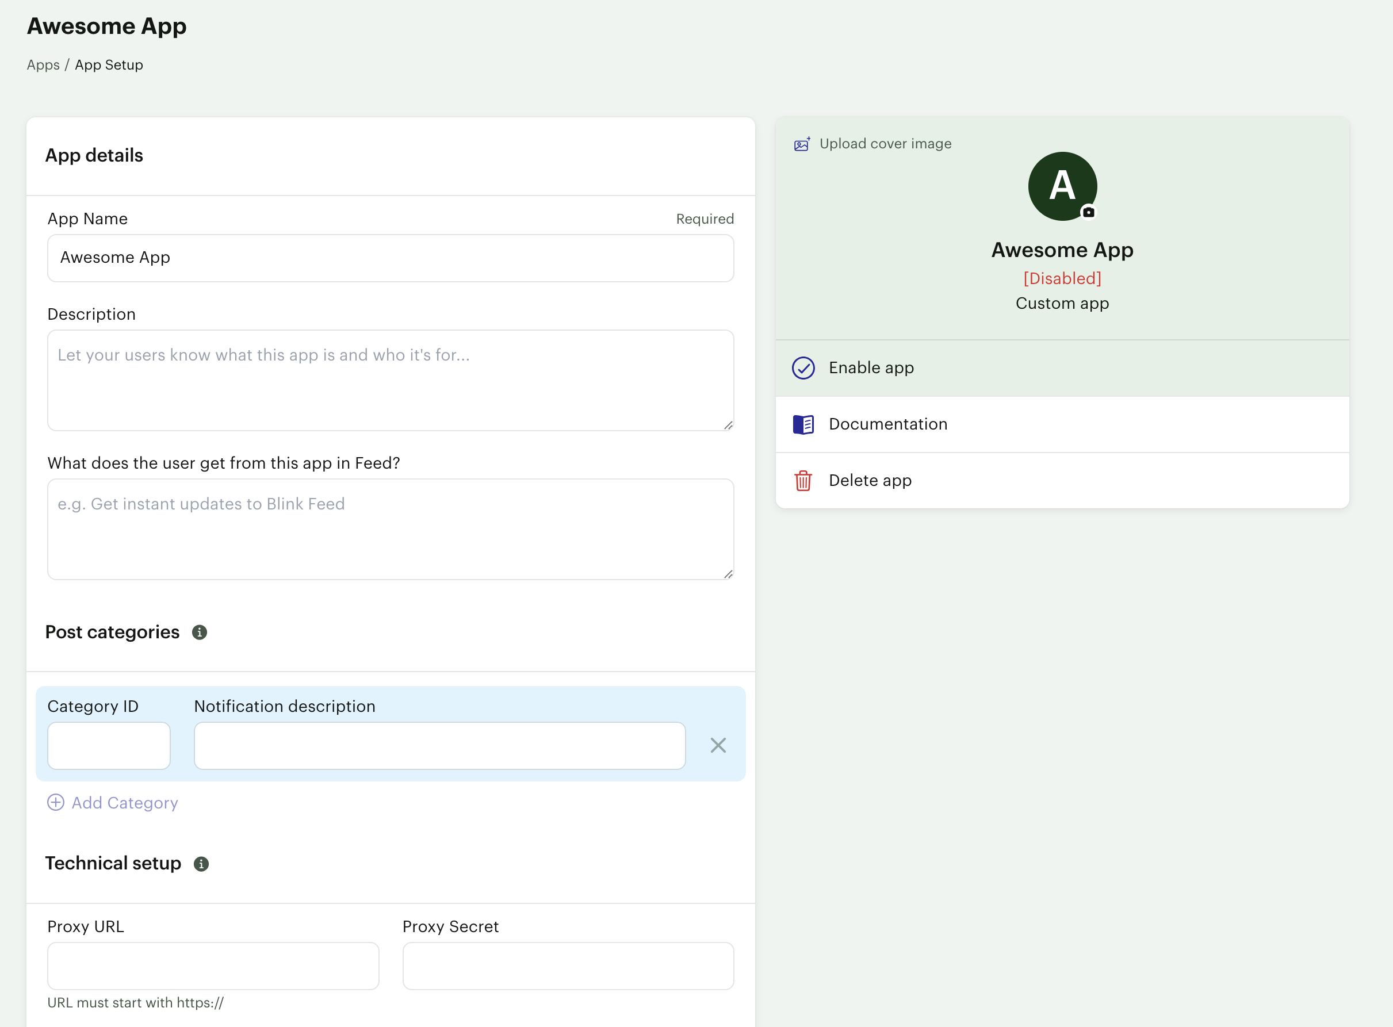Focus the Notification description input
1393x1027 pixels.
pos(439,746)
